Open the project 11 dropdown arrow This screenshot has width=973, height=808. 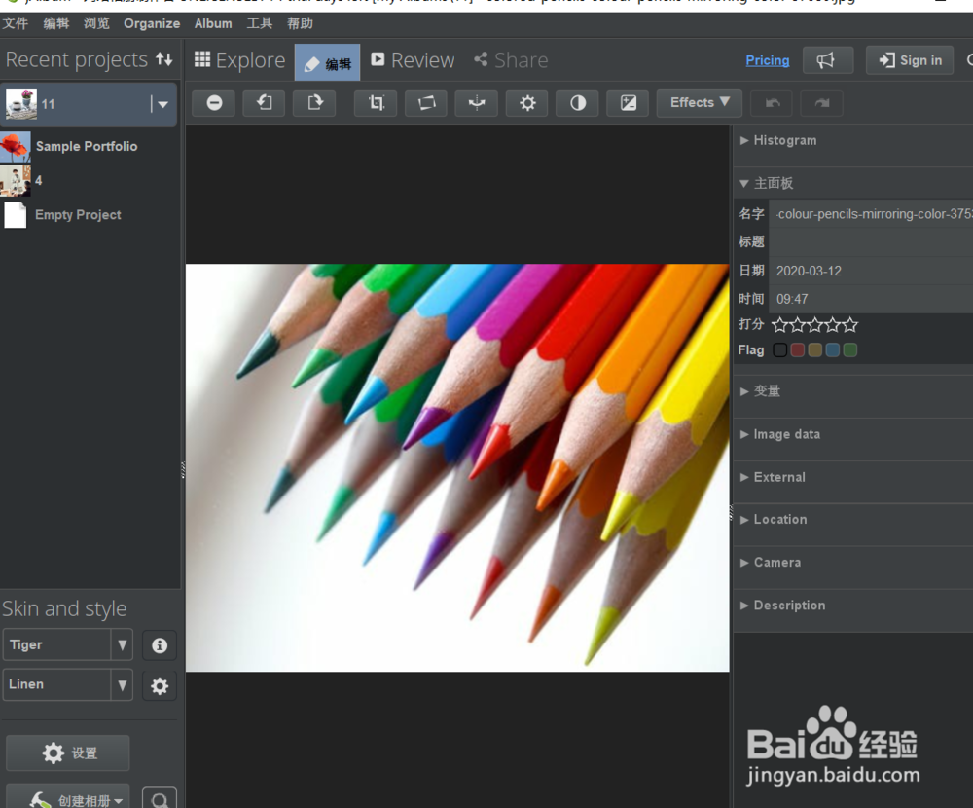(x=162, y=104)
